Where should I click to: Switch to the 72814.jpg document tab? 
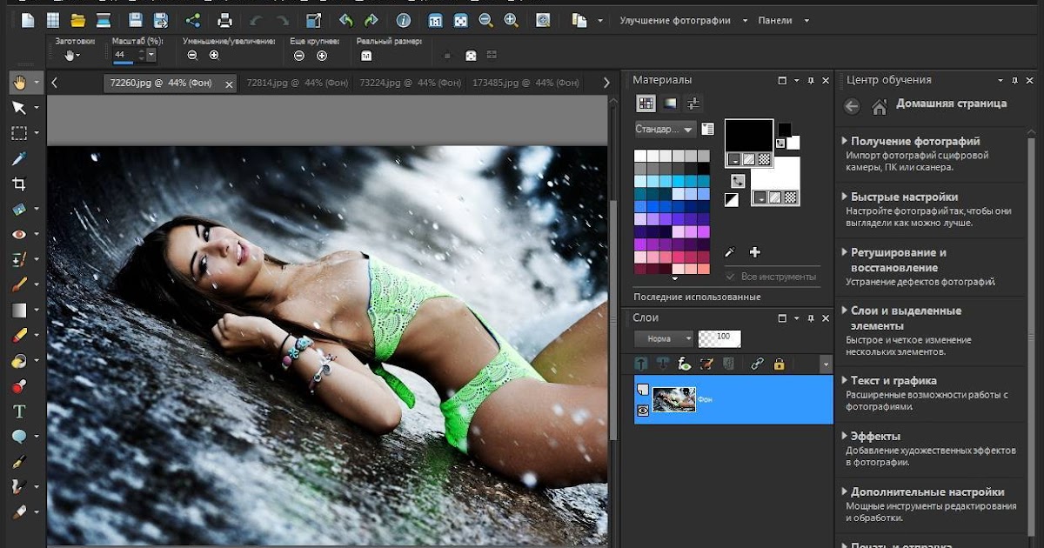297,83
